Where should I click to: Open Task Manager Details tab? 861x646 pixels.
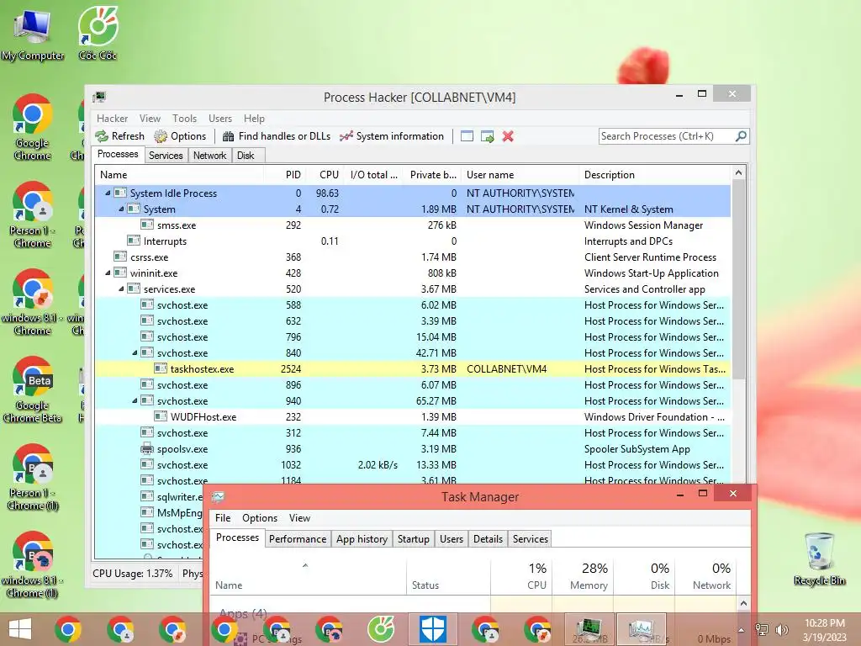coord(489,539)
